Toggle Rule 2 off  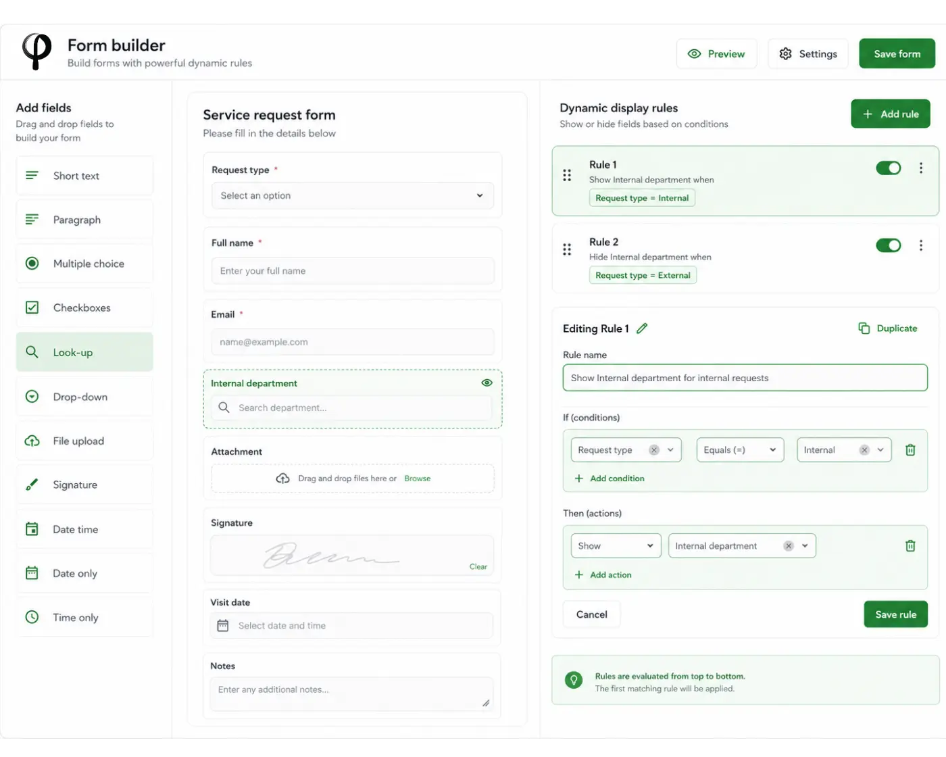[889, 245]
